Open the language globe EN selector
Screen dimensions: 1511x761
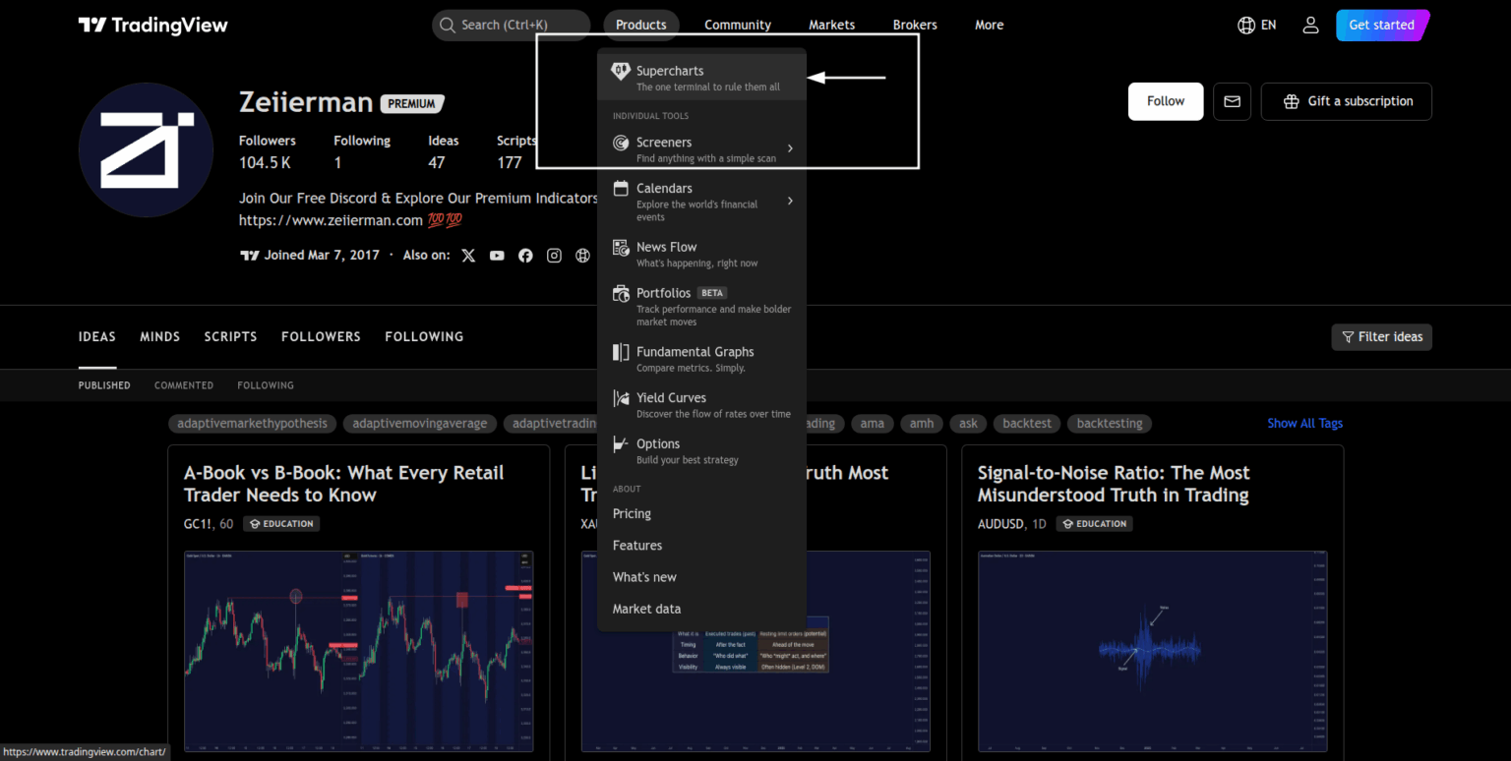click(x=1257, y=25)
